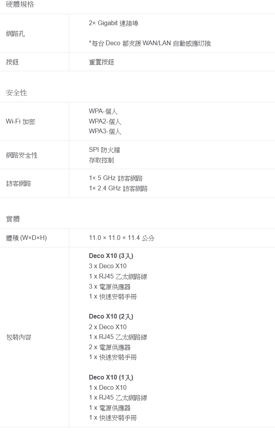Click the 11.0 × 11.0 × 11.4 公分 dimensions
Screen dimensions: 275x444
pyautogui.click(x=121, y=238)
